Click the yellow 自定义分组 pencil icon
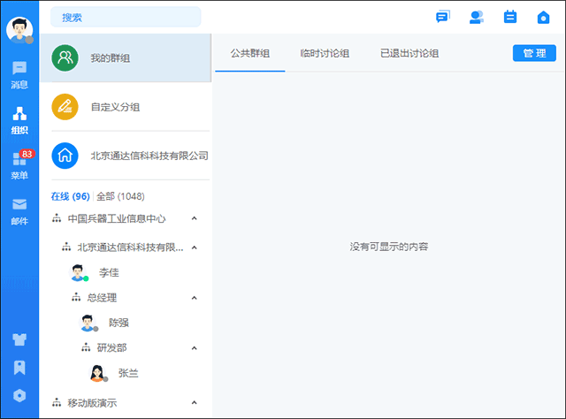 65,107
